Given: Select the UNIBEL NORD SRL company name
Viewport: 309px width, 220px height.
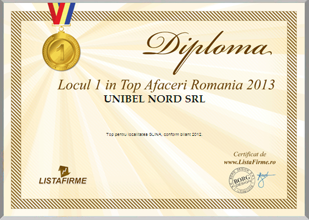Looking at the screenshot, I should coord(155,99).
